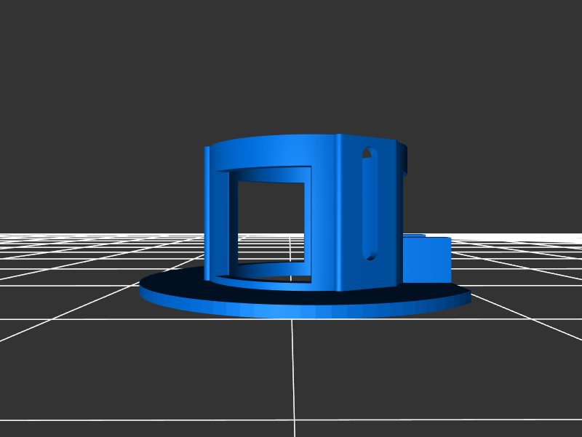
Task: Click the rounded bottom end of the oval slot
Action: point(370,254)
